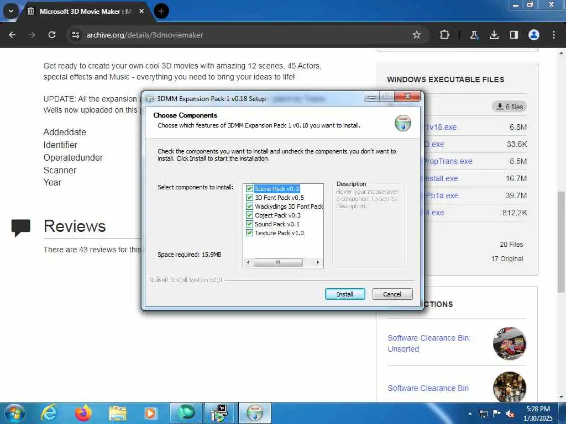Click the component list horizontal scrollbar thumb

tap(278, 262)
